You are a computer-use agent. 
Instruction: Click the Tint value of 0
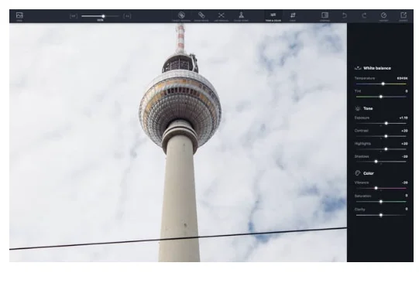coord(406,91)
